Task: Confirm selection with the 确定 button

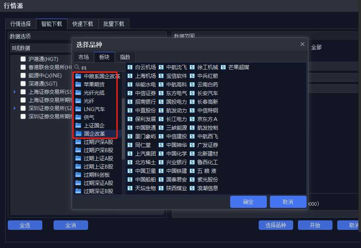Action: pyautogui.click(x=248, y=202)
